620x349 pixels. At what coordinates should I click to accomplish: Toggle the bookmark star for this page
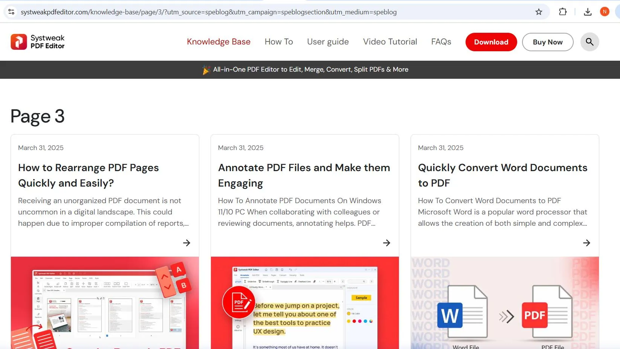tap(539, 12)
